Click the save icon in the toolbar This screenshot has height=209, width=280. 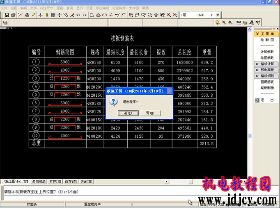click(x=6, y=15)
